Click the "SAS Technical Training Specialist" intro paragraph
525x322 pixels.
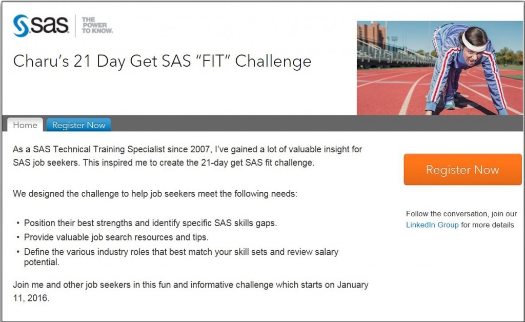(x=188, y=156)
